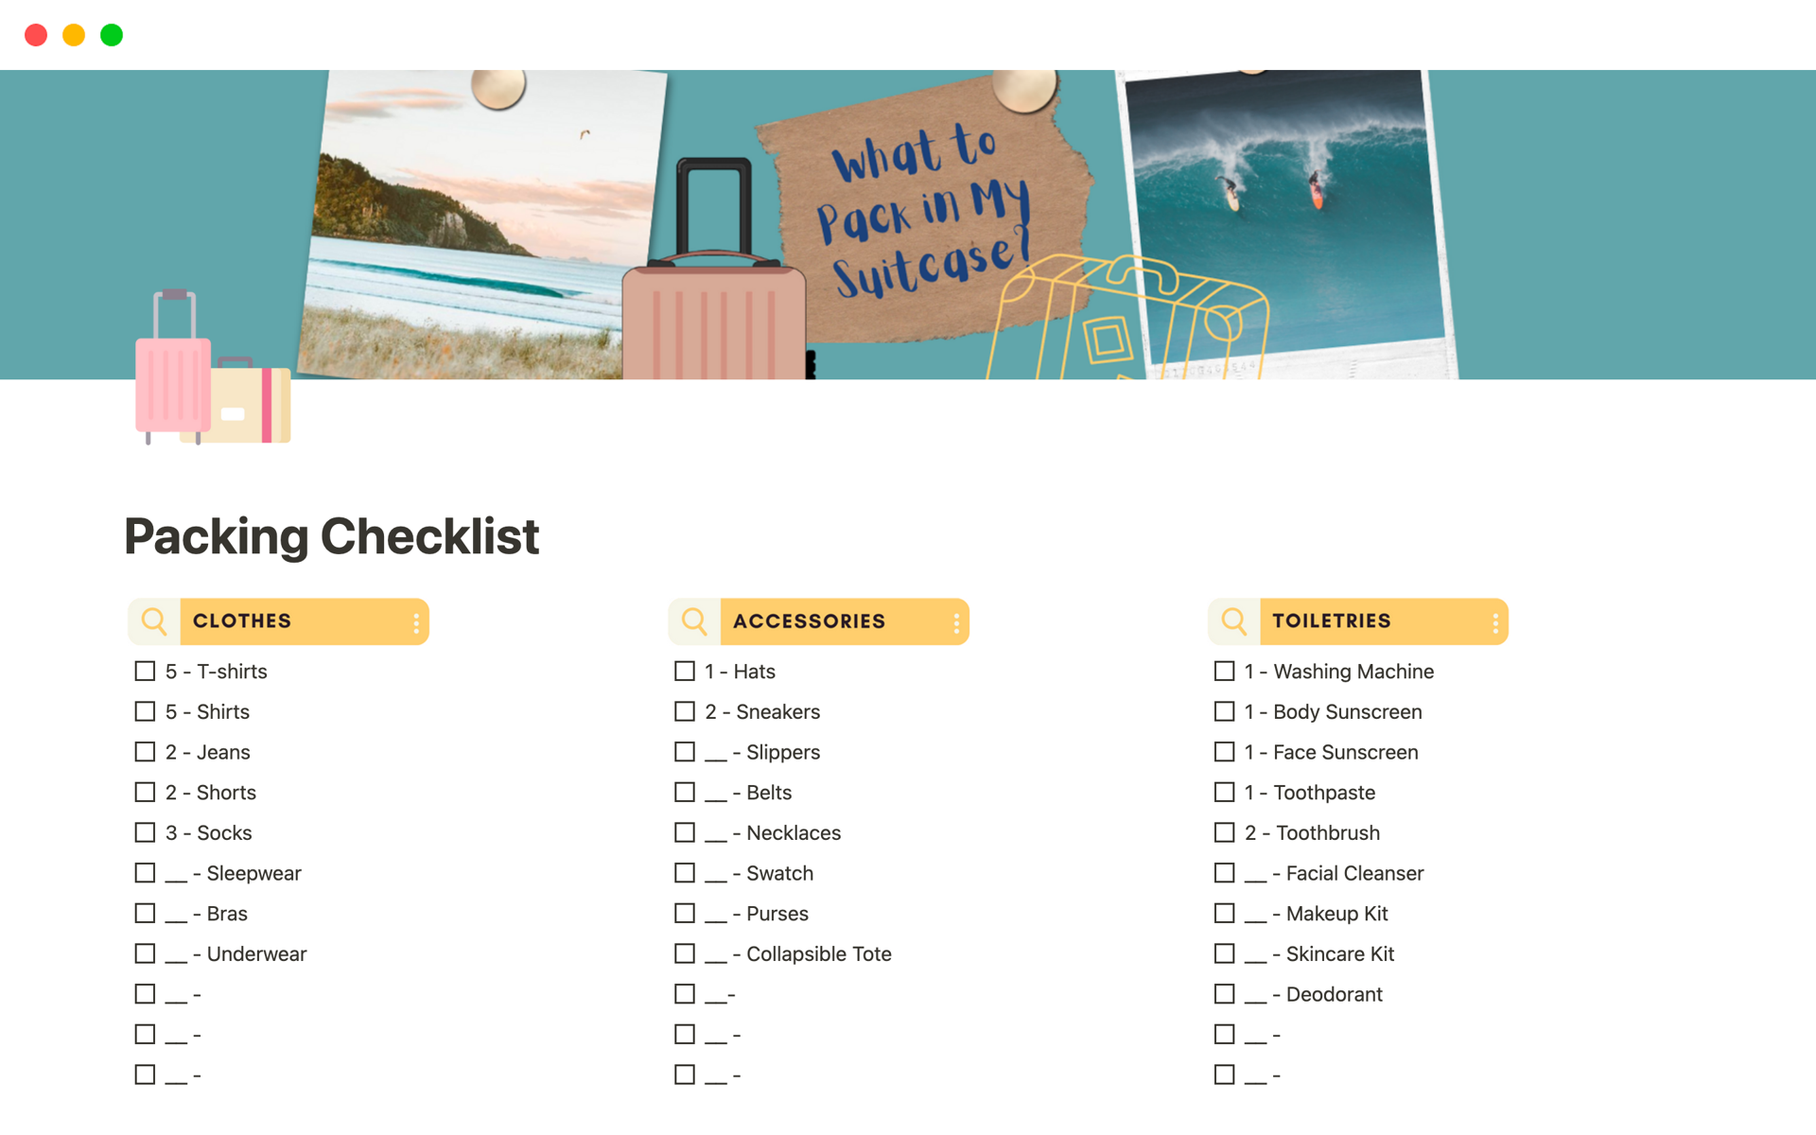Expand the TOILETRIES section header
This screenshot has height=1135, width=1816.
[x=1362, y=620]
